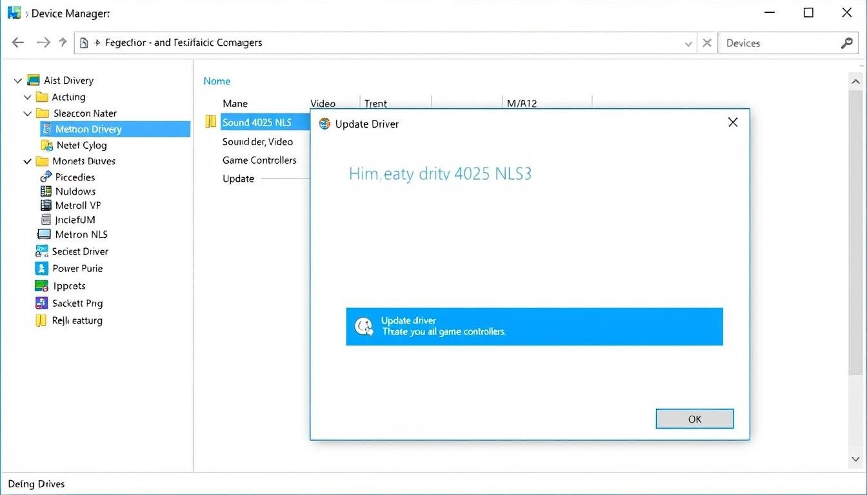Select the Sound 4025 NLS row
The image size is (867, 495).
point(257,122)
